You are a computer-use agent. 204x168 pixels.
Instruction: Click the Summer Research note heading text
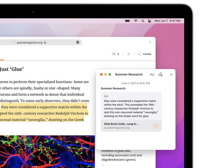113,88
